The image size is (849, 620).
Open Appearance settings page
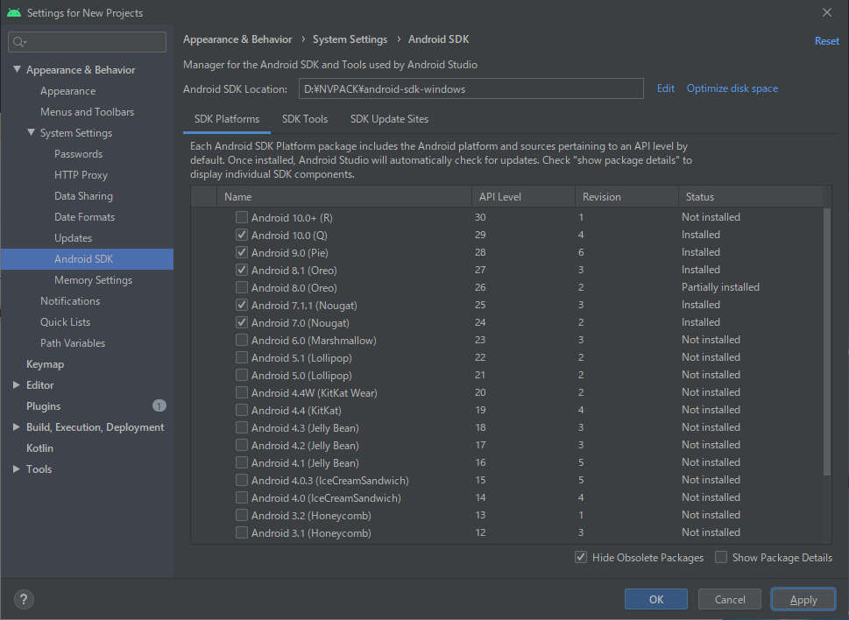[67, 91]
